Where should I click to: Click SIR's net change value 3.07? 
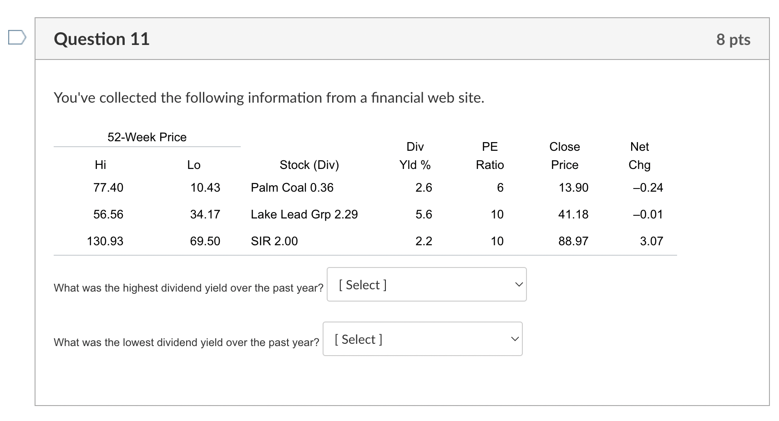pyautogui.click(x=651, y=241)
